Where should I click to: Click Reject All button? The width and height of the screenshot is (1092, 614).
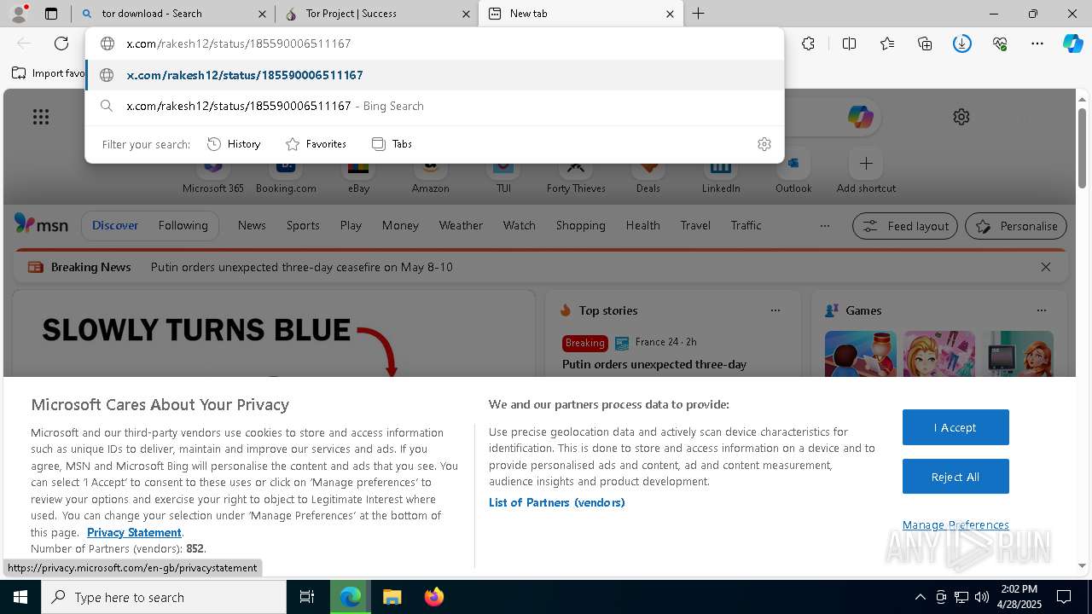(x=955, y=477)
